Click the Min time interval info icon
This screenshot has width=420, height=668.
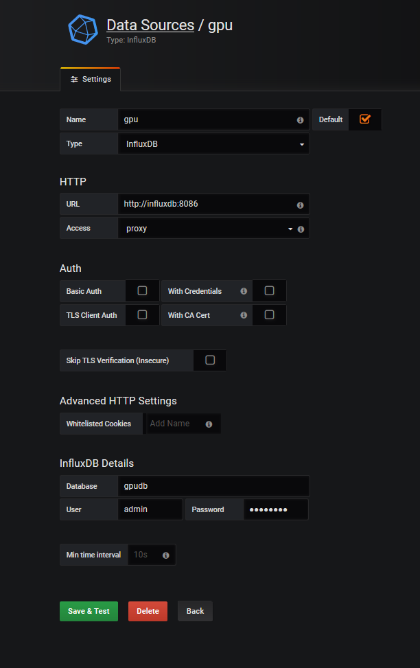tap(165, 555)
